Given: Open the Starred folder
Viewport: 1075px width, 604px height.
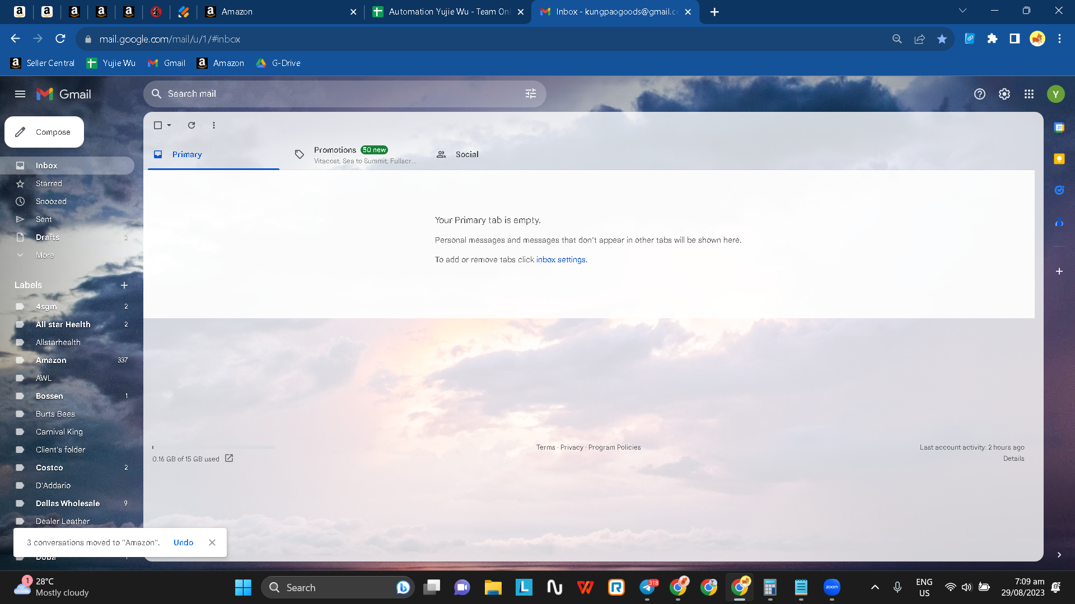Looking at the screenshot, I should pyautogui.click(x=67, y=183).
